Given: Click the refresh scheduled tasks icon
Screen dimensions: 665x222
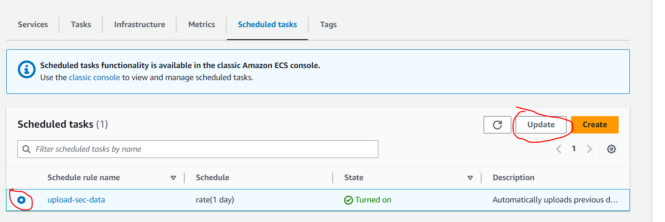Looking at the screenshot, I should [497, 125].
